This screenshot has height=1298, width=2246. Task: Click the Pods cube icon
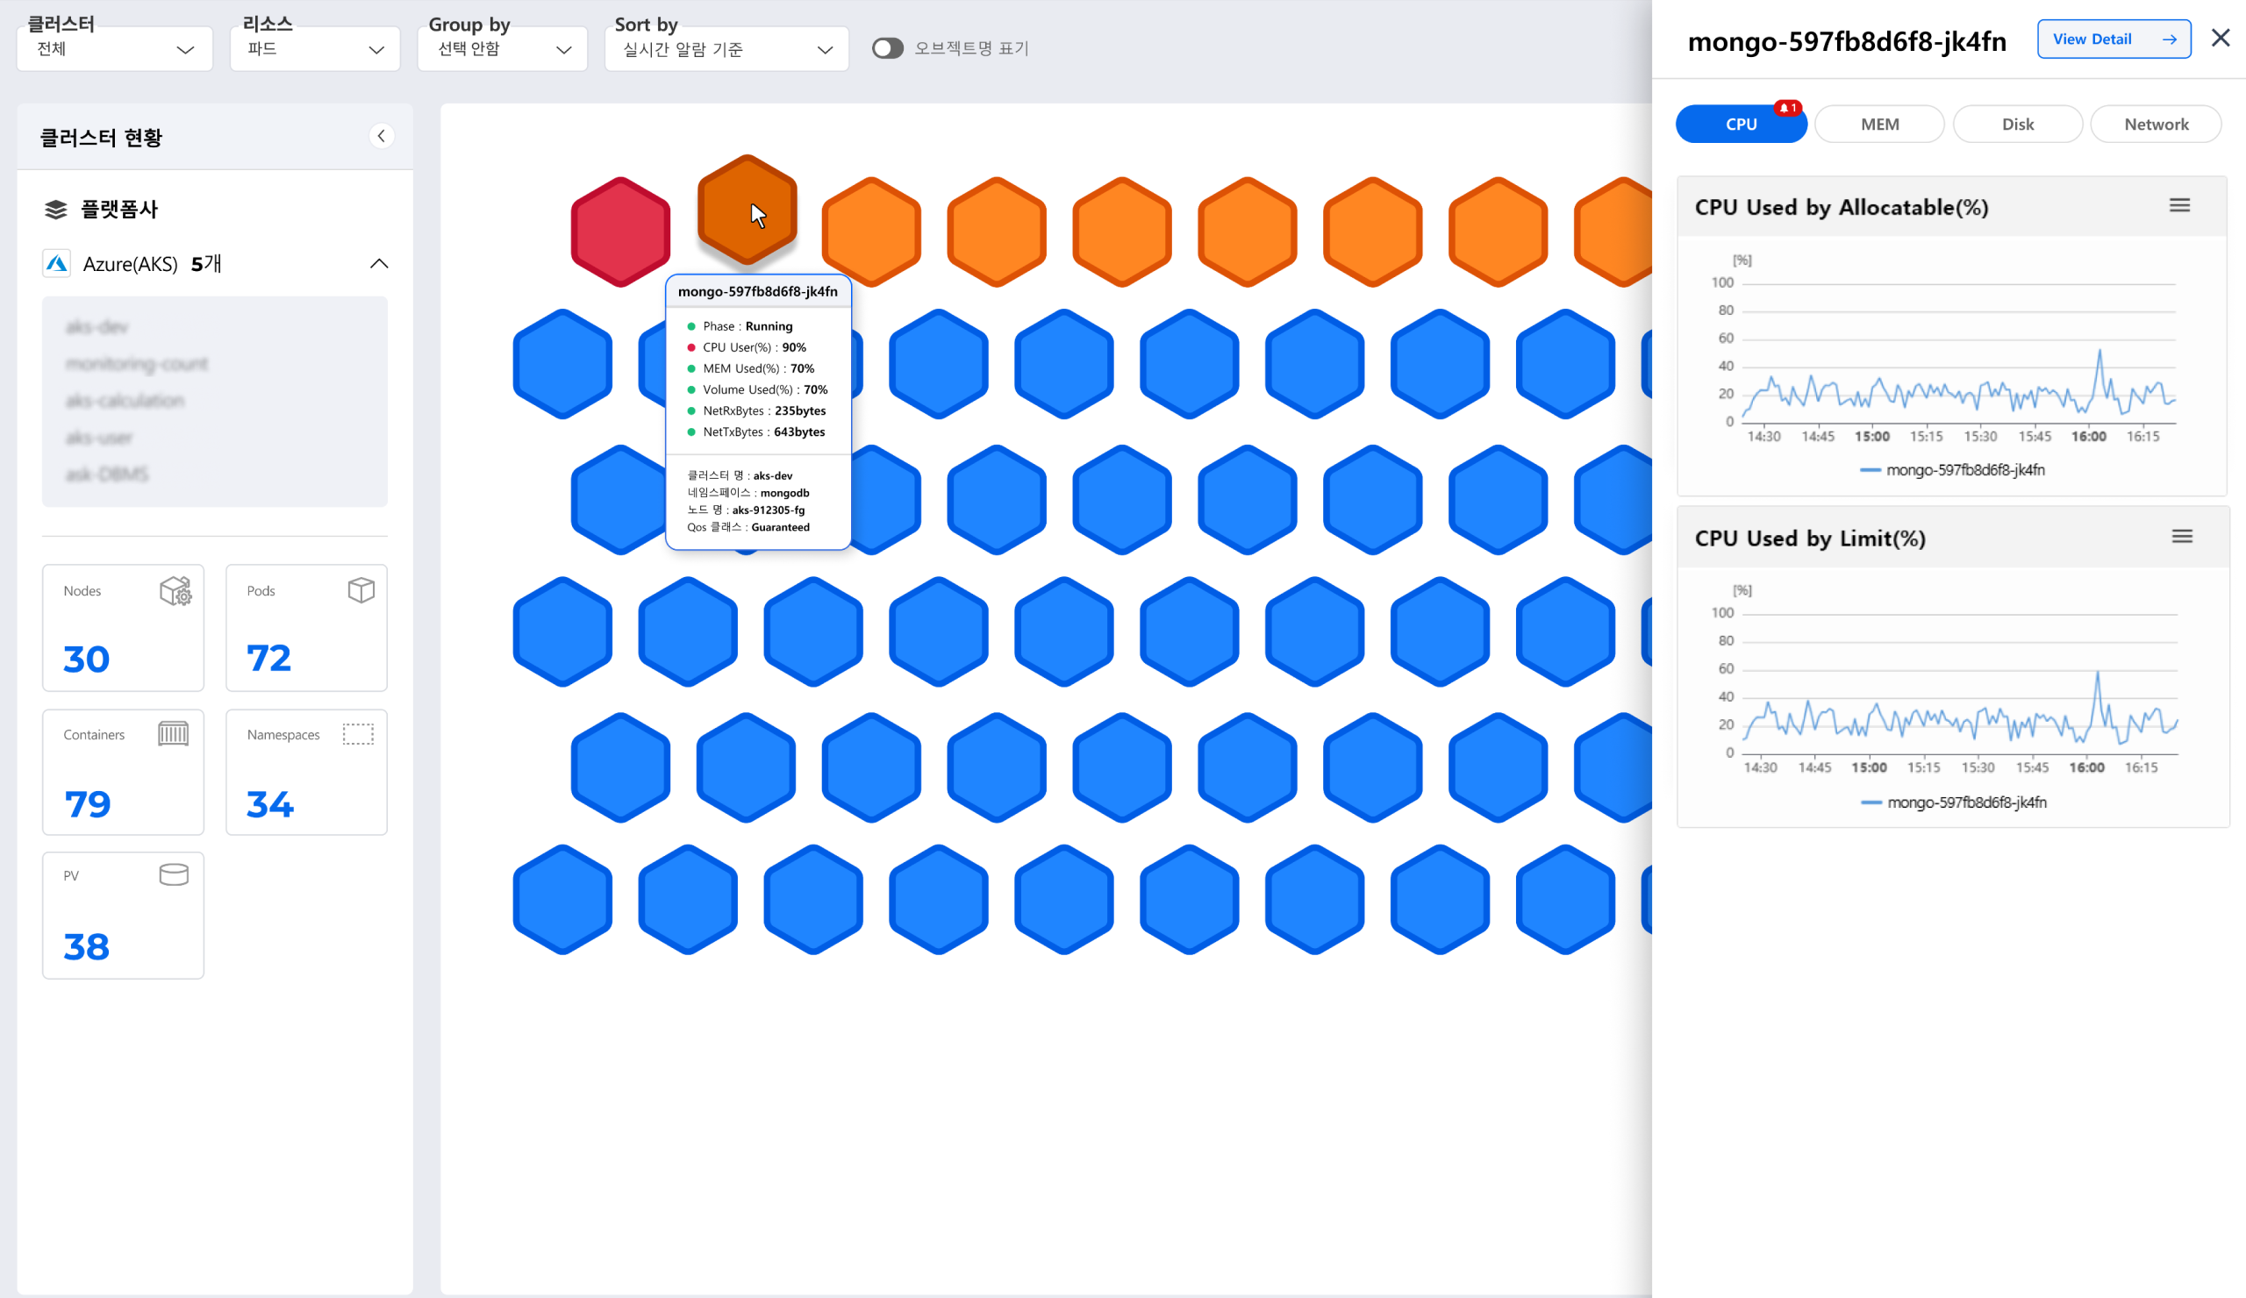(361, 589)
